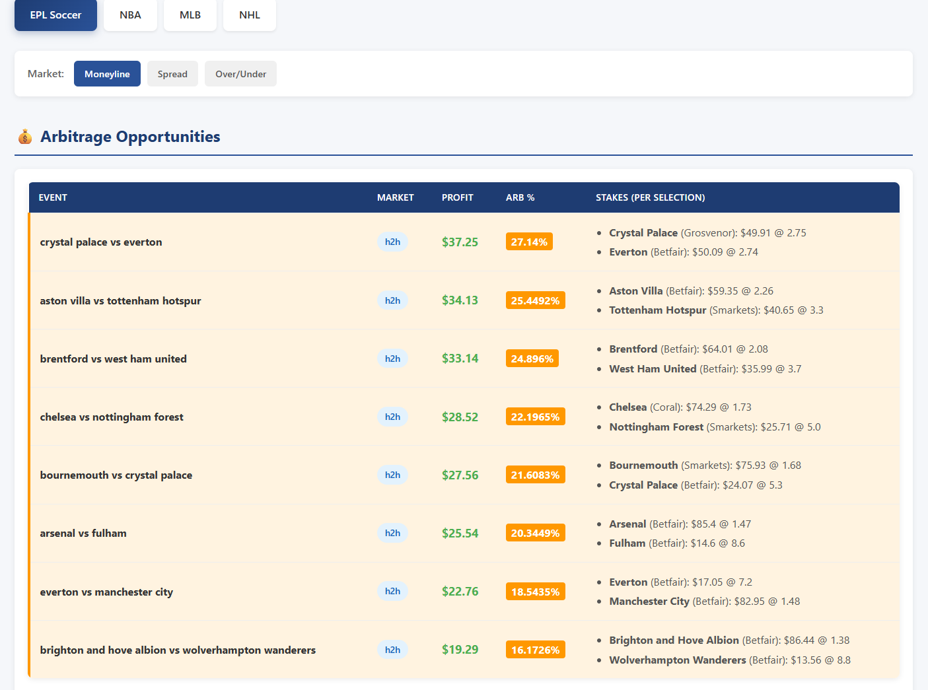Select the MLB tab
The height and width of the screenshot is (690, 928).
(190, 15)
